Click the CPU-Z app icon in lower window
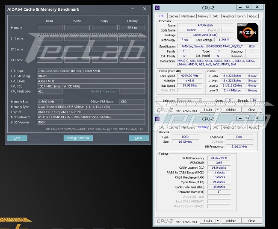The image size is (278, 229). (157, 119)
